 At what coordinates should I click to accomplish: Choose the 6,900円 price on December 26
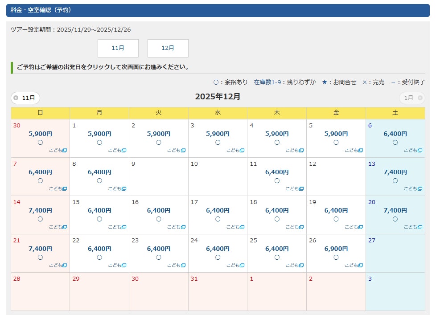click(x=336, y=249)
